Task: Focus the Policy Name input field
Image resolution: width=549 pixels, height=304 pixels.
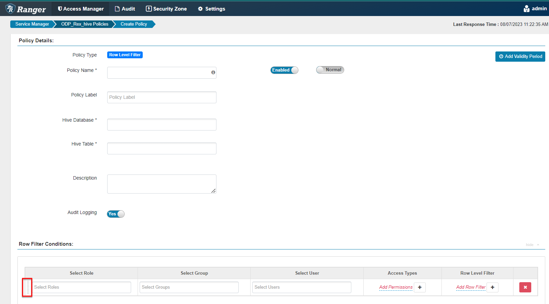Action: [x=162, y=73]
